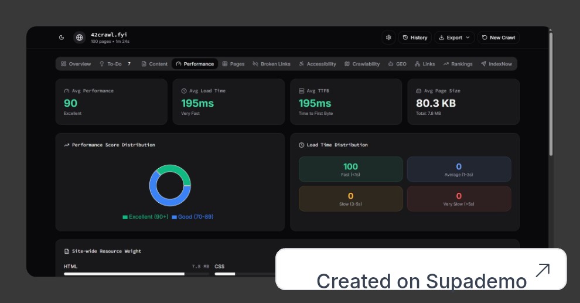Start a New Crawl

tap(498, 38)
